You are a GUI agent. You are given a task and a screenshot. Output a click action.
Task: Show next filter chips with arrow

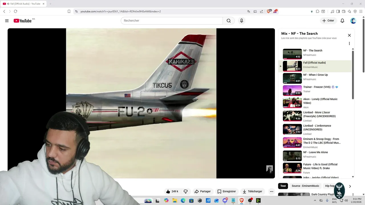350,186
